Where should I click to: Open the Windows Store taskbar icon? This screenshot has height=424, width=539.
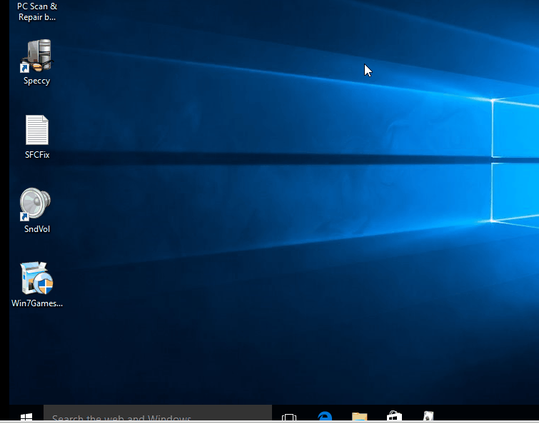[394, 416]
